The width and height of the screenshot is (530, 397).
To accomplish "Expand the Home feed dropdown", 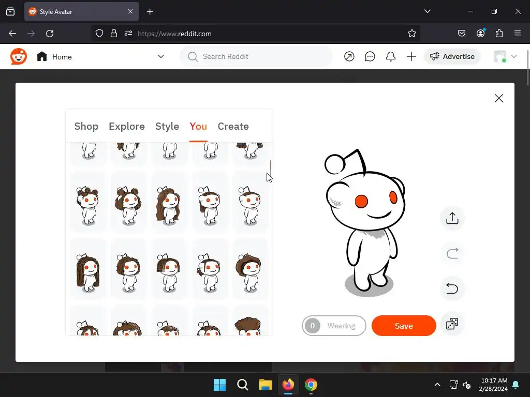I will pos(161,56).
